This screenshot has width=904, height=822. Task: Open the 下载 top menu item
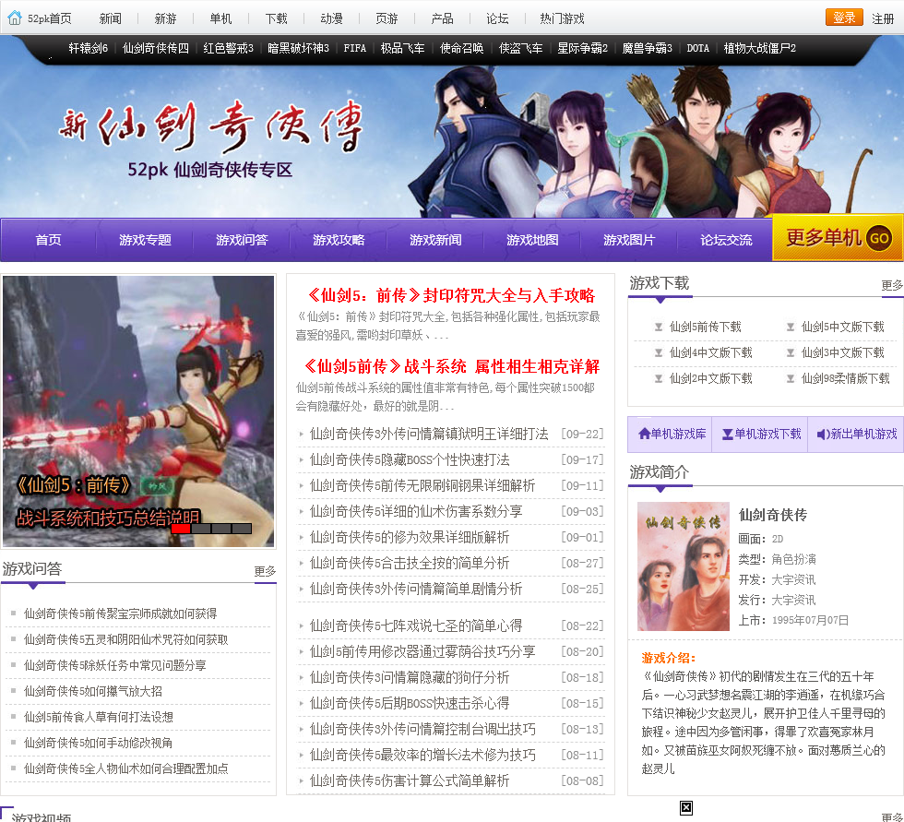coord(276,18)
